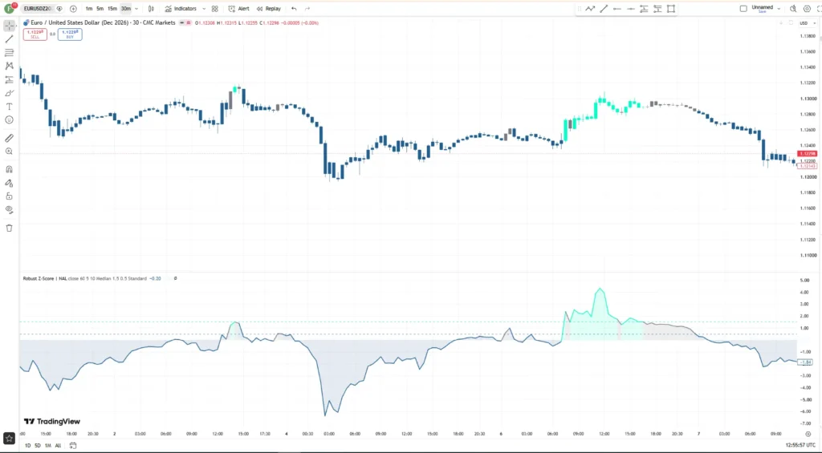
Task: Open the candlestick chart type selector
Action: pyautogui.click(x=151, y=8)
